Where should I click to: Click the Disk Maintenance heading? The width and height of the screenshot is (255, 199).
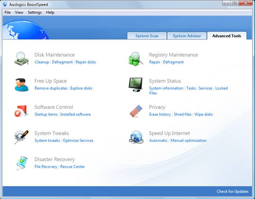tap(54, 55)
